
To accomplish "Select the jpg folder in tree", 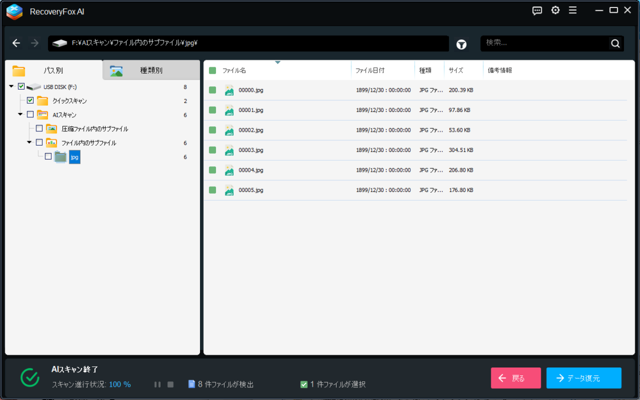I will tap(75, 156).
